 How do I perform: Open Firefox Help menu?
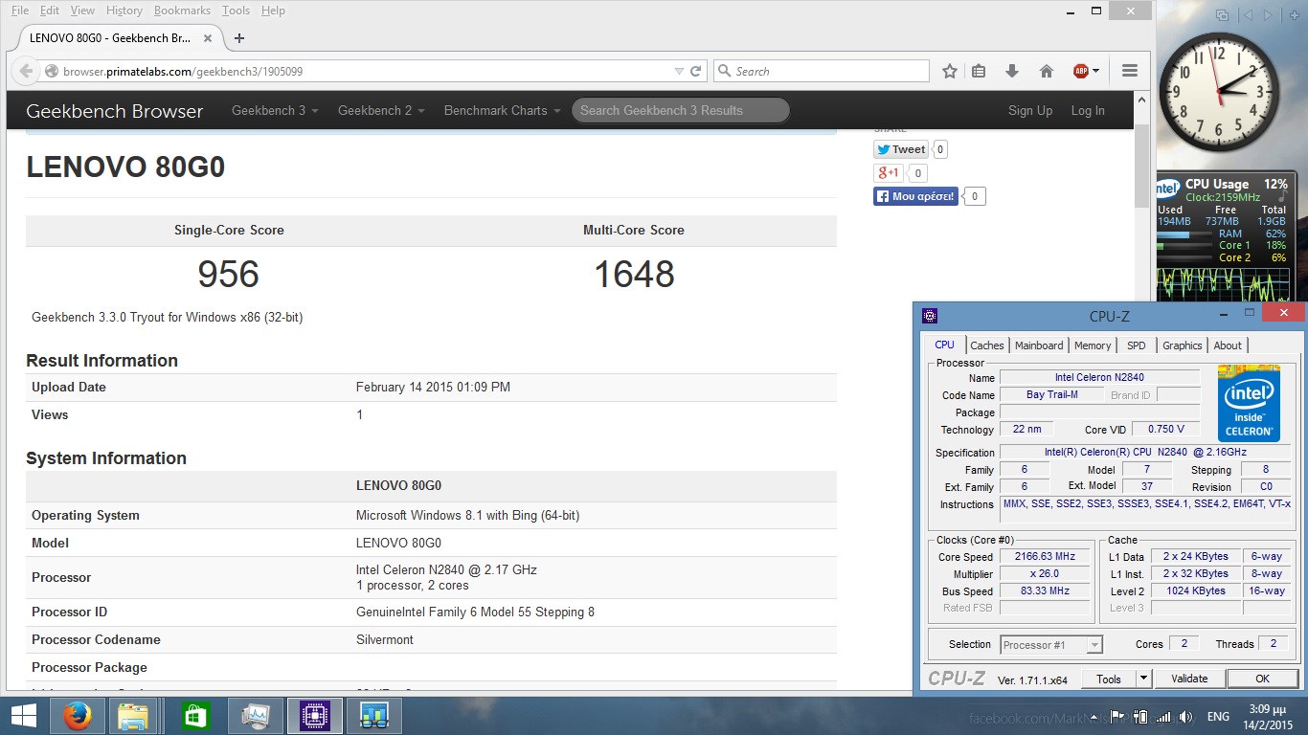point(273,11)
